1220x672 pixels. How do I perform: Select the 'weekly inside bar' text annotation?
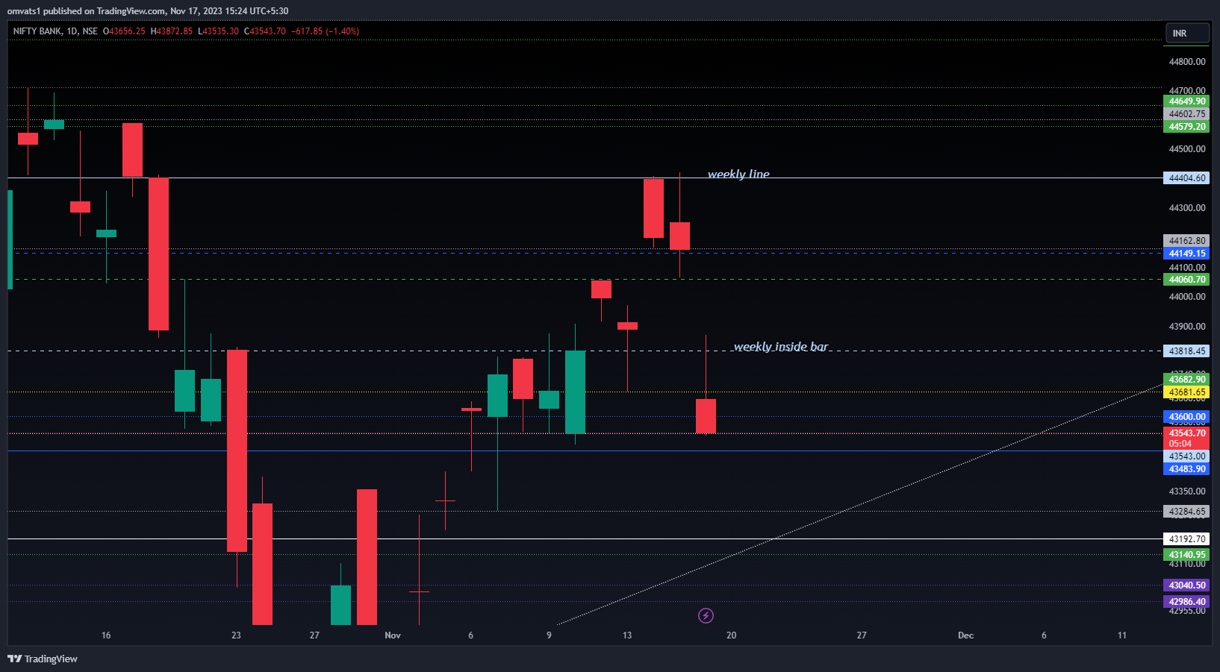point(781,347)
